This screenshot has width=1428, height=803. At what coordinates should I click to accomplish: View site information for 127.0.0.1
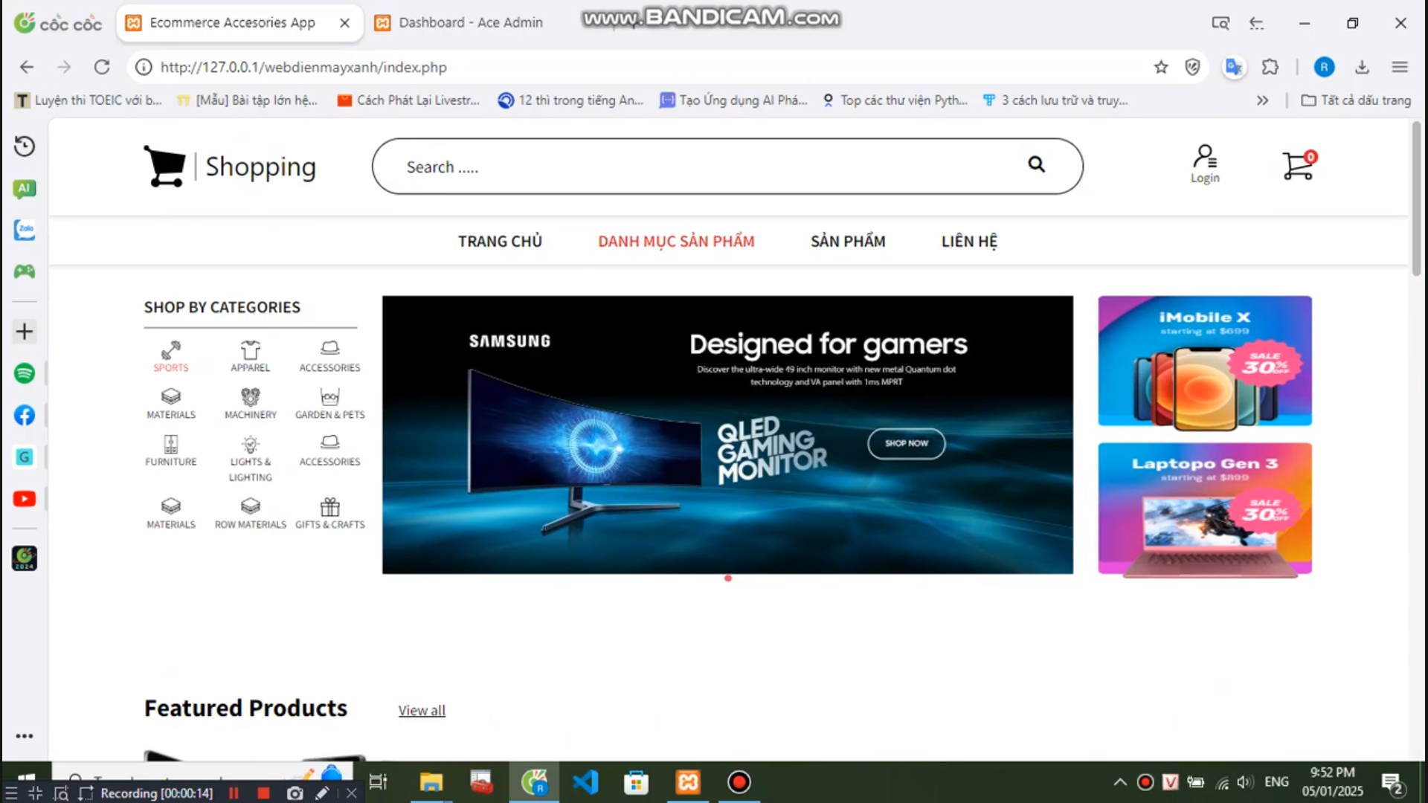click(x=144, y=68)
